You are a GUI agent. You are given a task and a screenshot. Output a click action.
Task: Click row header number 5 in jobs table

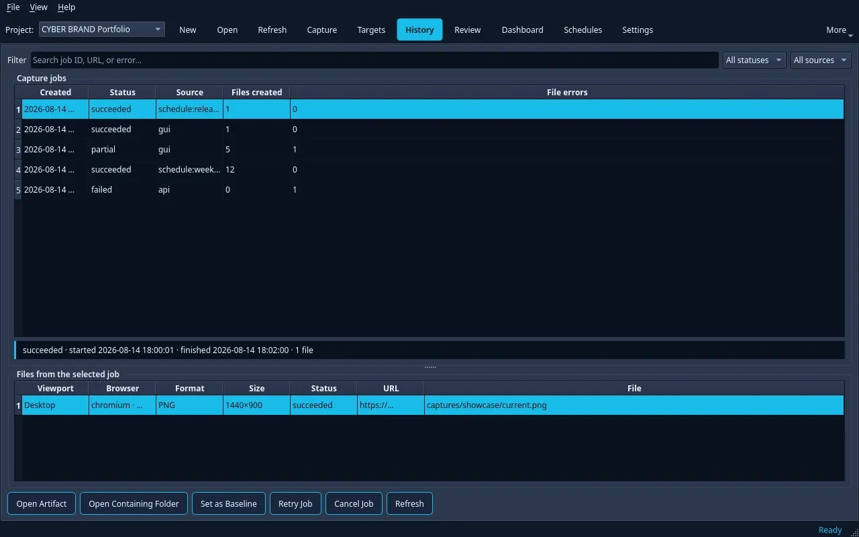coord(18,189)
